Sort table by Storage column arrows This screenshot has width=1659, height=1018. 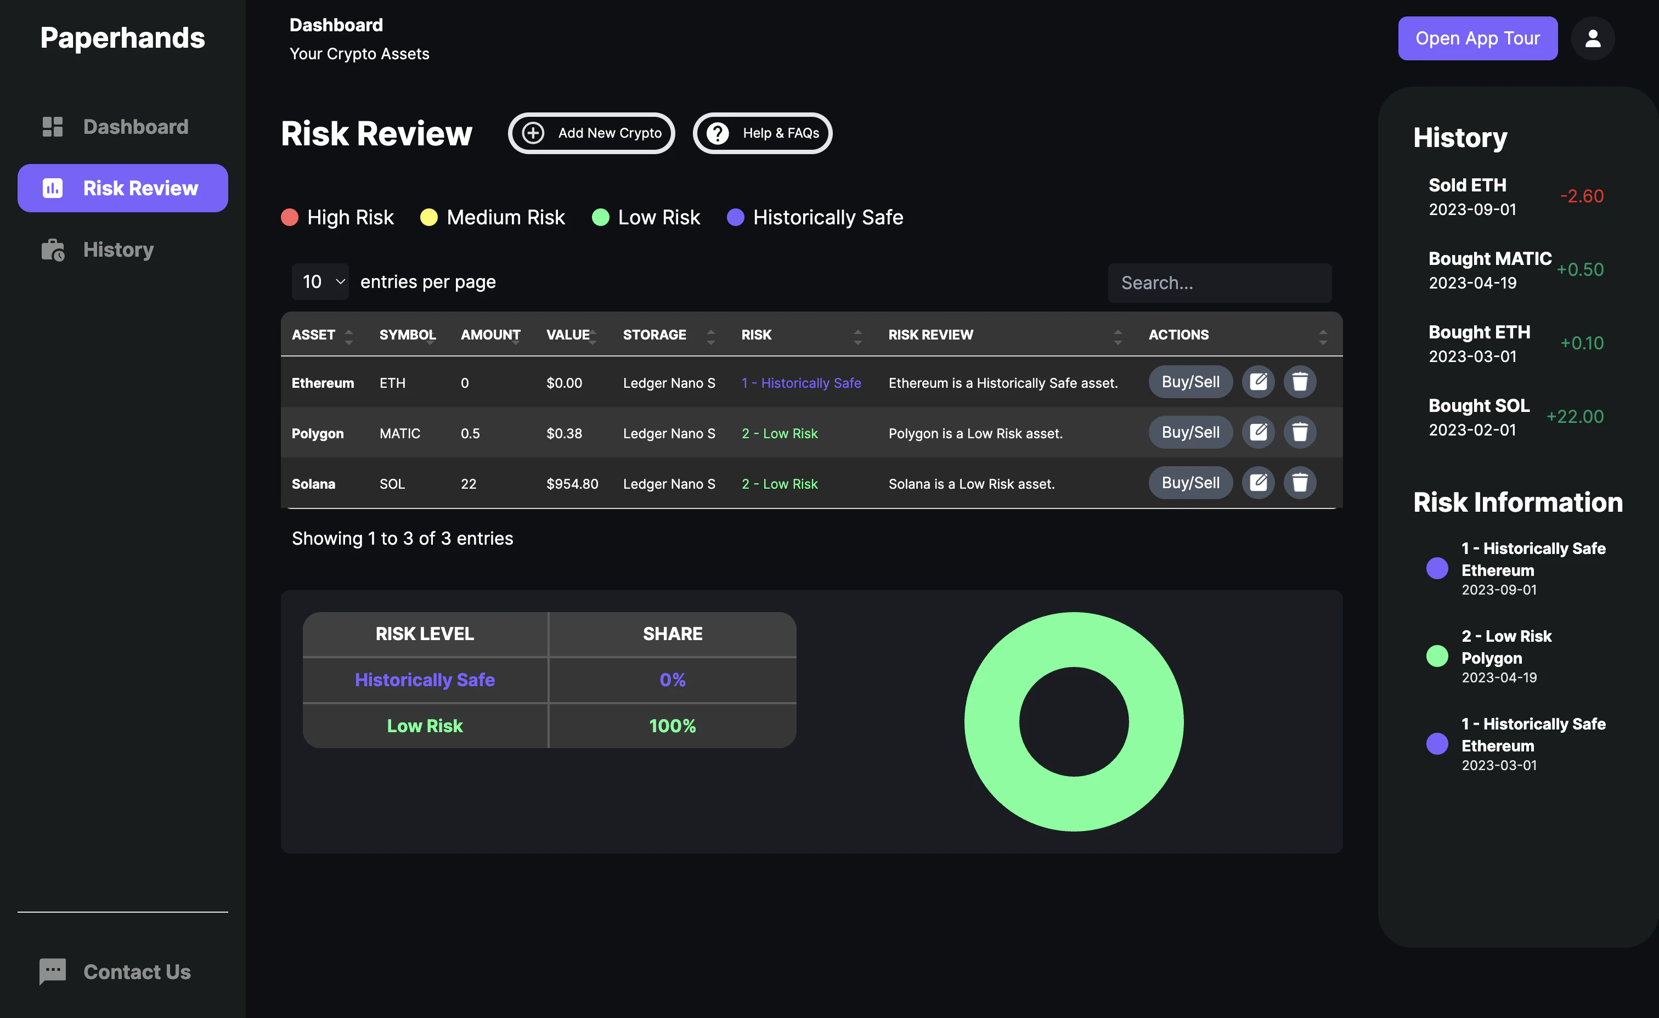pos(710,336)
